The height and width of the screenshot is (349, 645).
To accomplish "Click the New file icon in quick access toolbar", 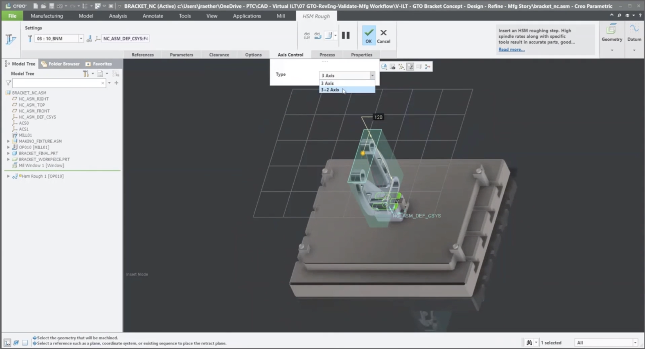I will [x=35, y=6].
